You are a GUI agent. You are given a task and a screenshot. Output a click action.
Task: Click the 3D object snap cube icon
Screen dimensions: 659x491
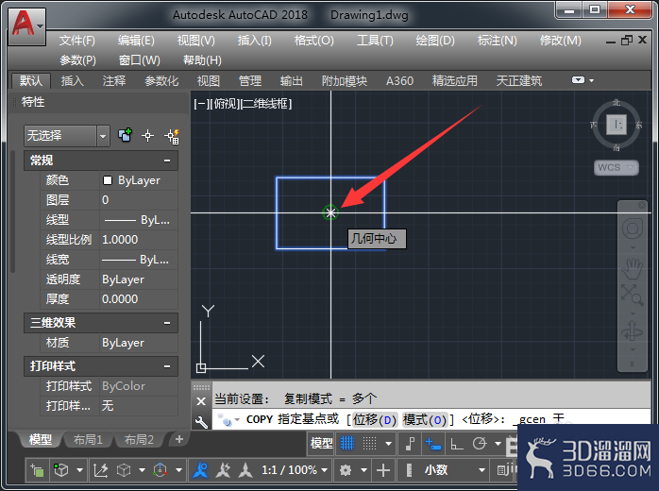tap(61, 470)
